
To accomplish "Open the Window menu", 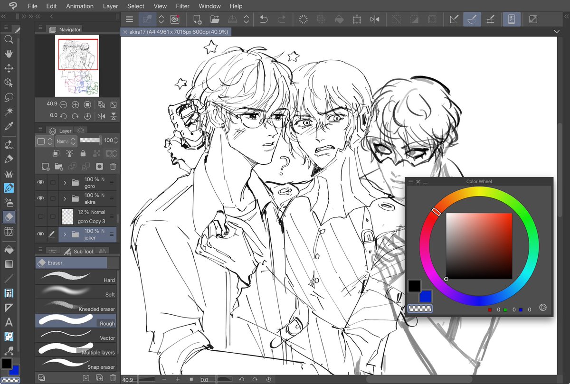I will pyautogui.click(x=209, y=6).
